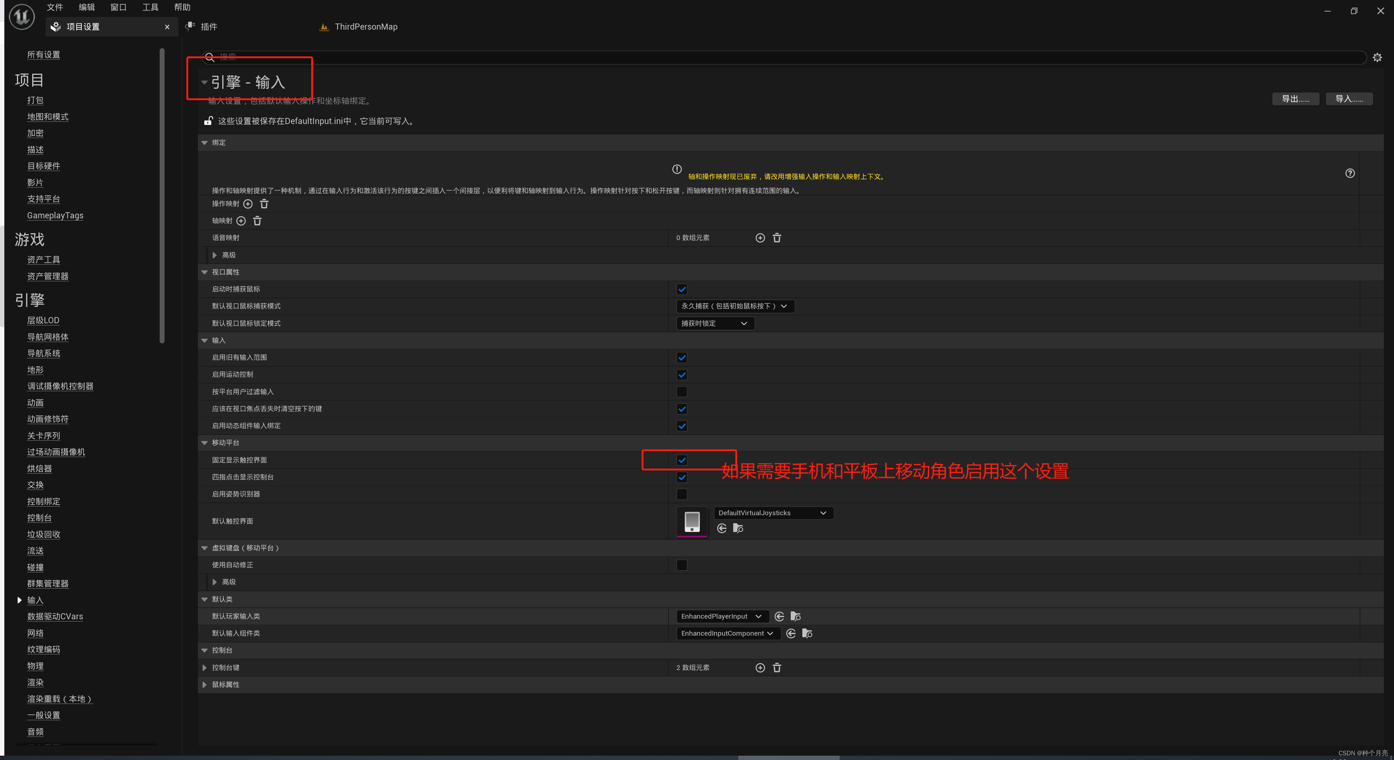Collapse the 移动平台 section
The image size is (1394, 760).
[204, 443]
